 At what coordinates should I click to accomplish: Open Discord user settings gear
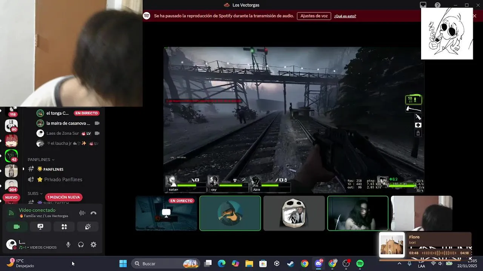[94, 245]
